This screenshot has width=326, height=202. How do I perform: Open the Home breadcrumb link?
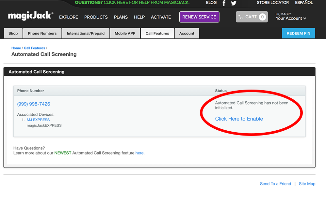[x=16, y=48]
